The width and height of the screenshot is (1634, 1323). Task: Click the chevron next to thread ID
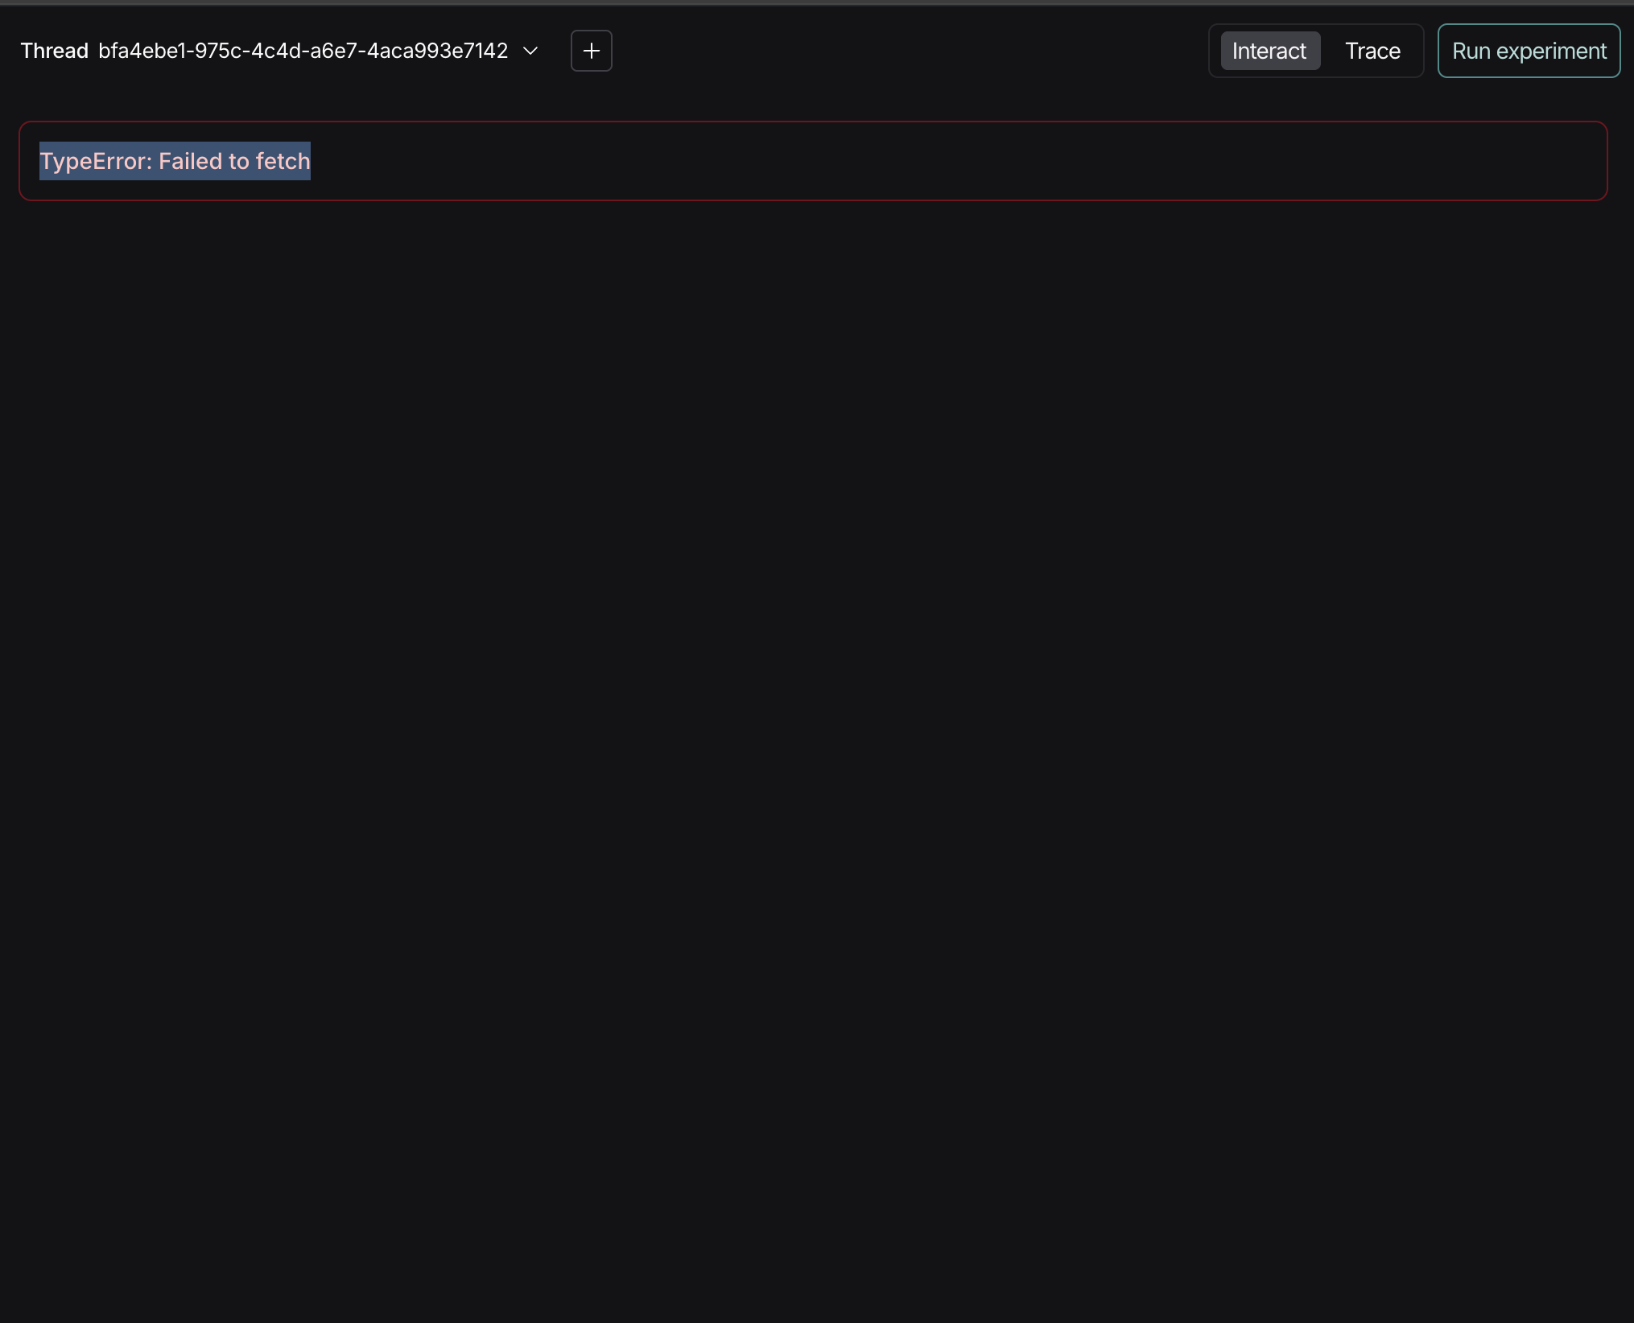coord(530,51)
